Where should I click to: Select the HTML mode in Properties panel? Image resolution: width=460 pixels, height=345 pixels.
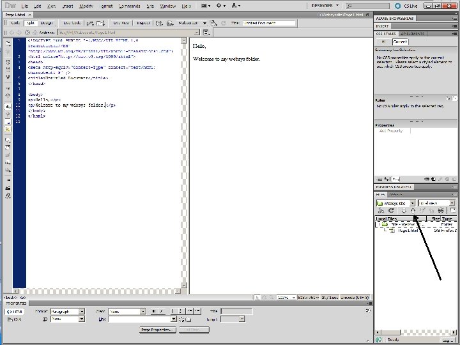pos(14,311)
